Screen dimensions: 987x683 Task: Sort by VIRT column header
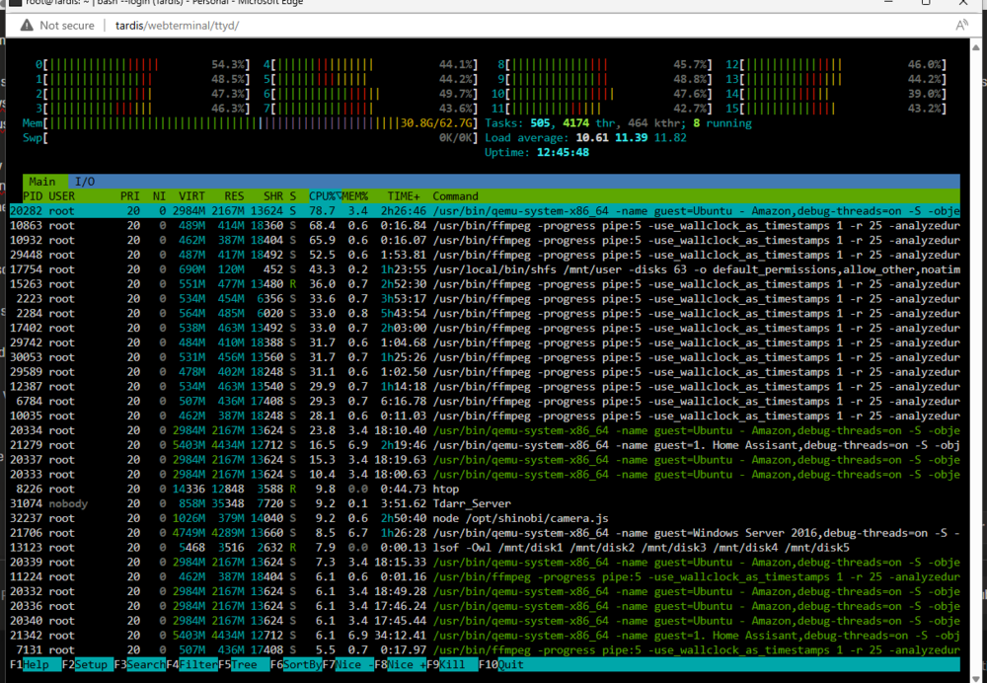pos(191,196)
